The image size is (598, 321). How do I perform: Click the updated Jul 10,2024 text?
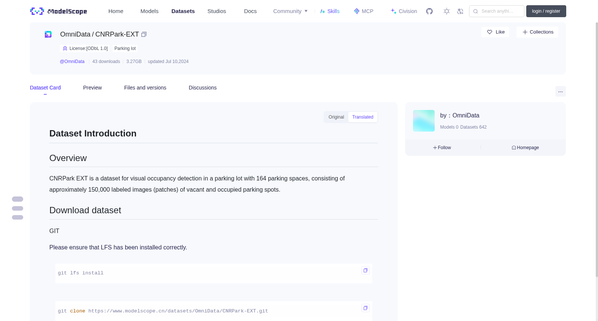(168, 62)
